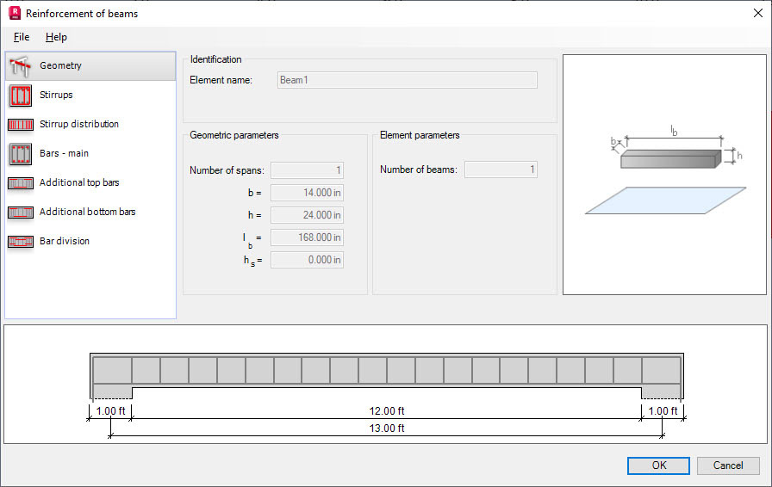Viewport: 772px width, 487px height.
Task: Click the Stirrups label text
Action: [x=56, y=95]
